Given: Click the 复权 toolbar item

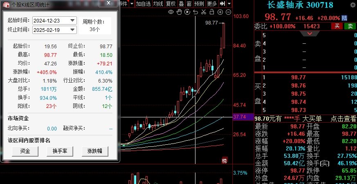Looking at the screenshot, I should (171, 4).
